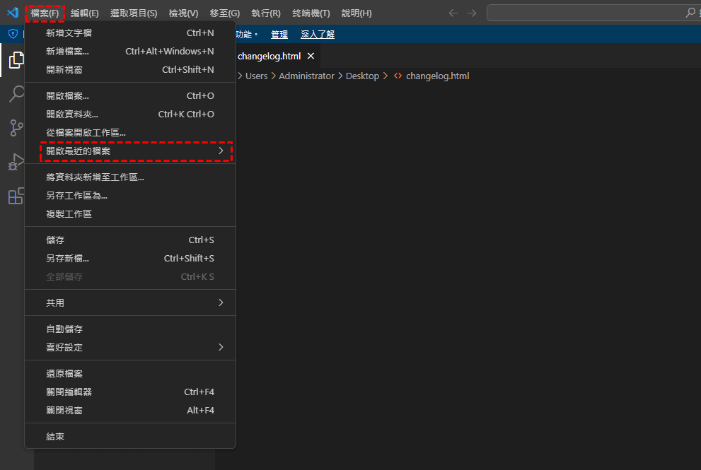Click the command center search box

point(593,13)
